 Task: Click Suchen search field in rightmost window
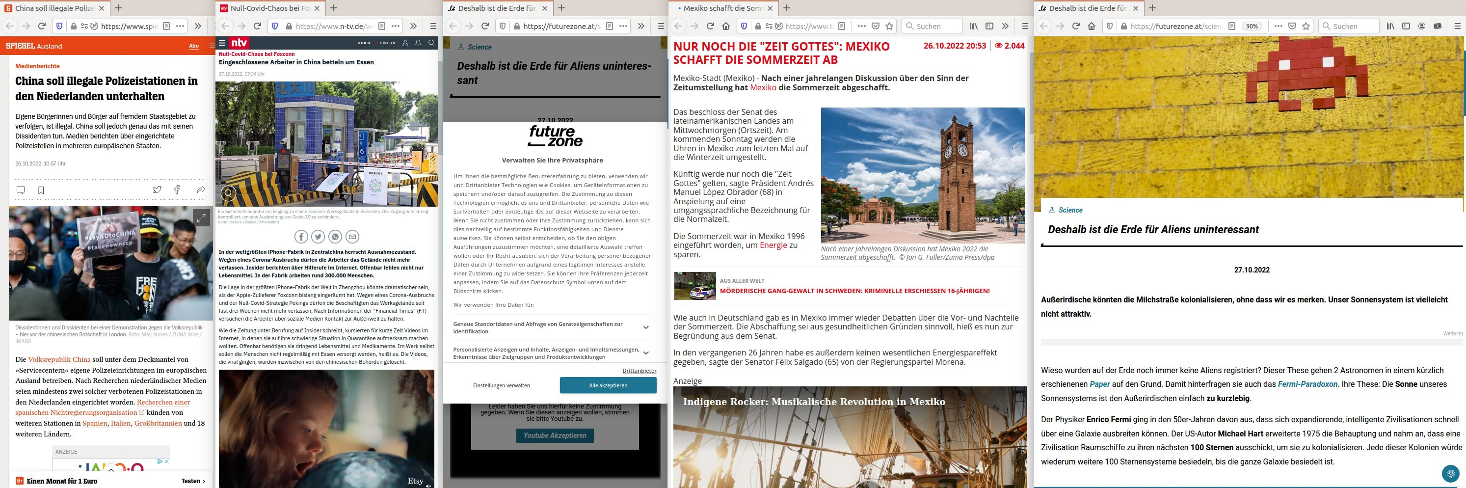click(1349, 26)
